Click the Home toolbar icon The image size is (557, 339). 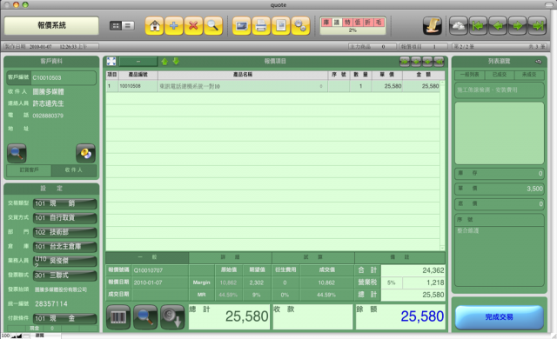click(154, 26)
